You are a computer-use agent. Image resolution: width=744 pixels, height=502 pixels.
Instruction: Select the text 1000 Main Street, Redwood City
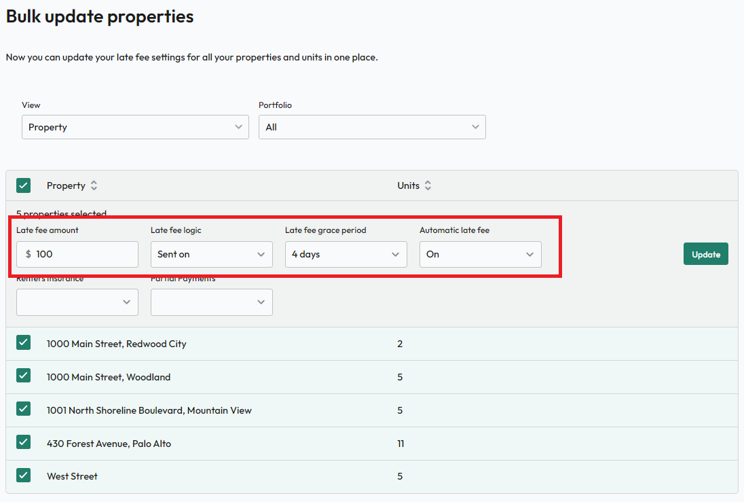(116, 344)
